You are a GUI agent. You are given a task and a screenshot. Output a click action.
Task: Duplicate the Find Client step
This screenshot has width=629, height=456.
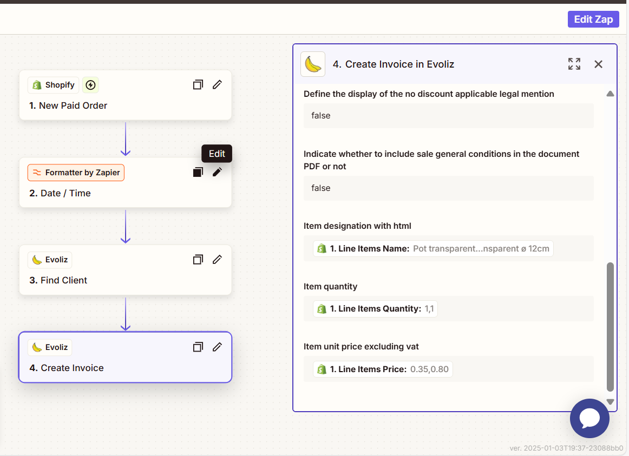click(198, 259)
